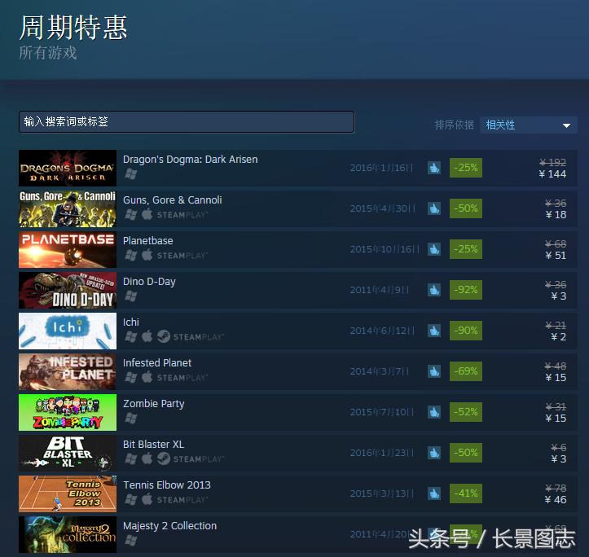Click thumbs-up review icon for Infested Planet
Image resolution: width=589 pixels, height=557 pixels.
434,371
